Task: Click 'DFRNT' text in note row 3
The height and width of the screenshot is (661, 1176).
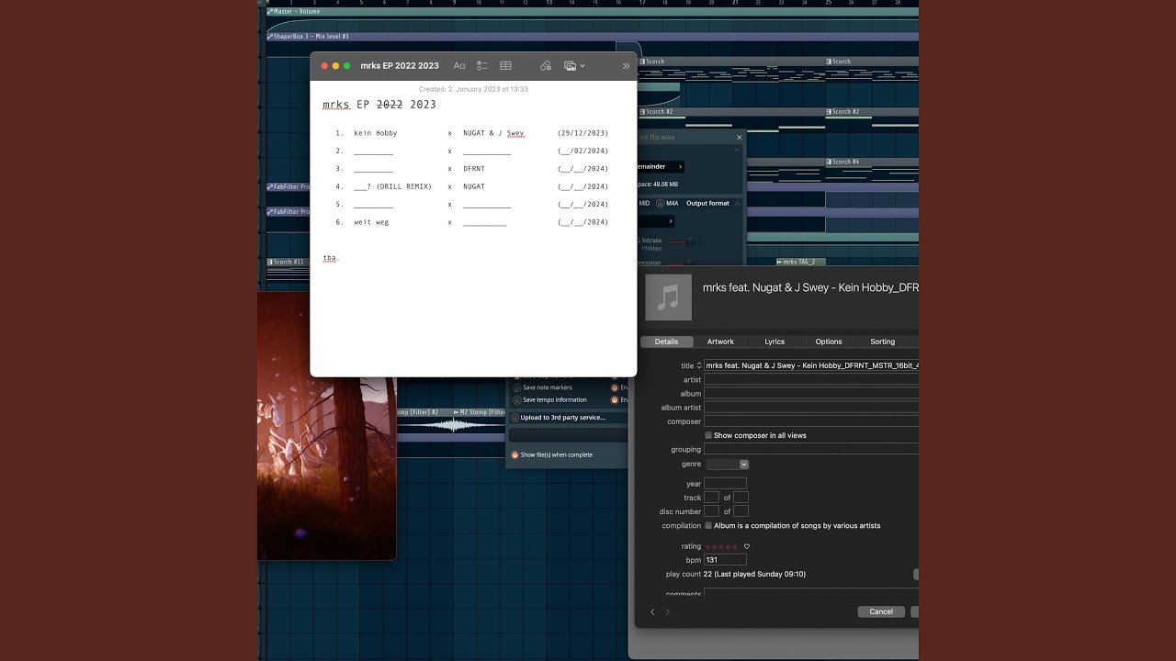Action: (474, 169)
